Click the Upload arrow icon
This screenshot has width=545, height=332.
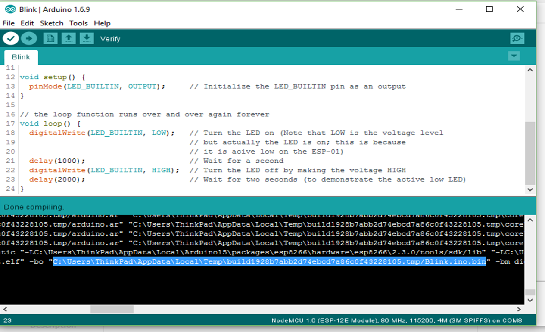tap(29, 39)
